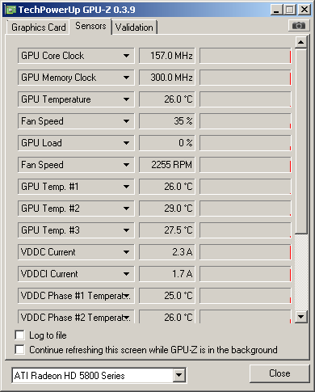
Task: Open the Fan Speed RPM dropdown
Action: point(126,165)
